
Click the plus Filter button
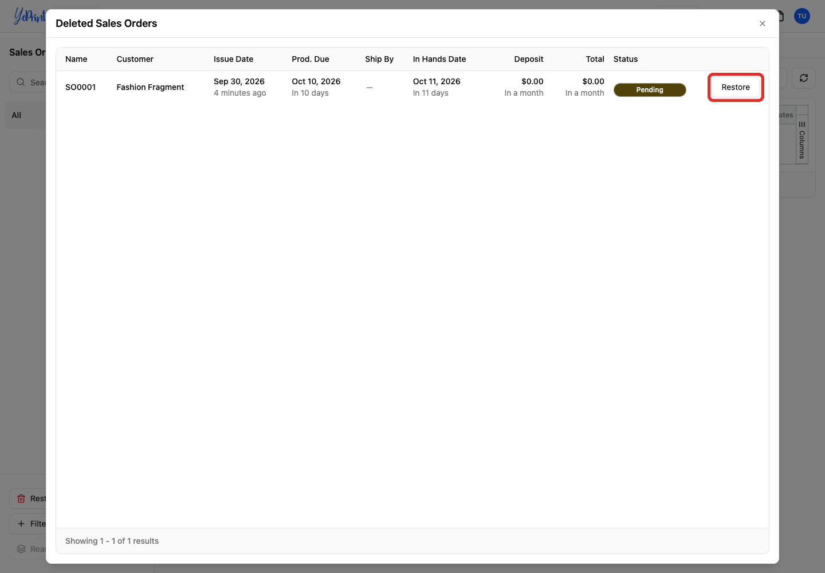pos(28,524)
